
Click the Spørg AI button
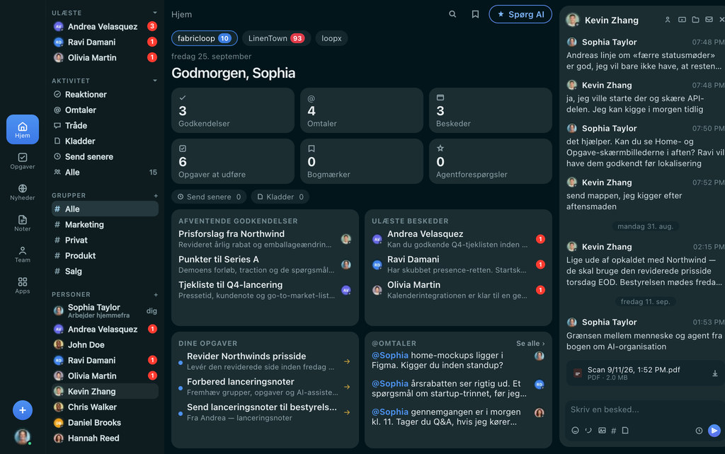click(520, 14)
